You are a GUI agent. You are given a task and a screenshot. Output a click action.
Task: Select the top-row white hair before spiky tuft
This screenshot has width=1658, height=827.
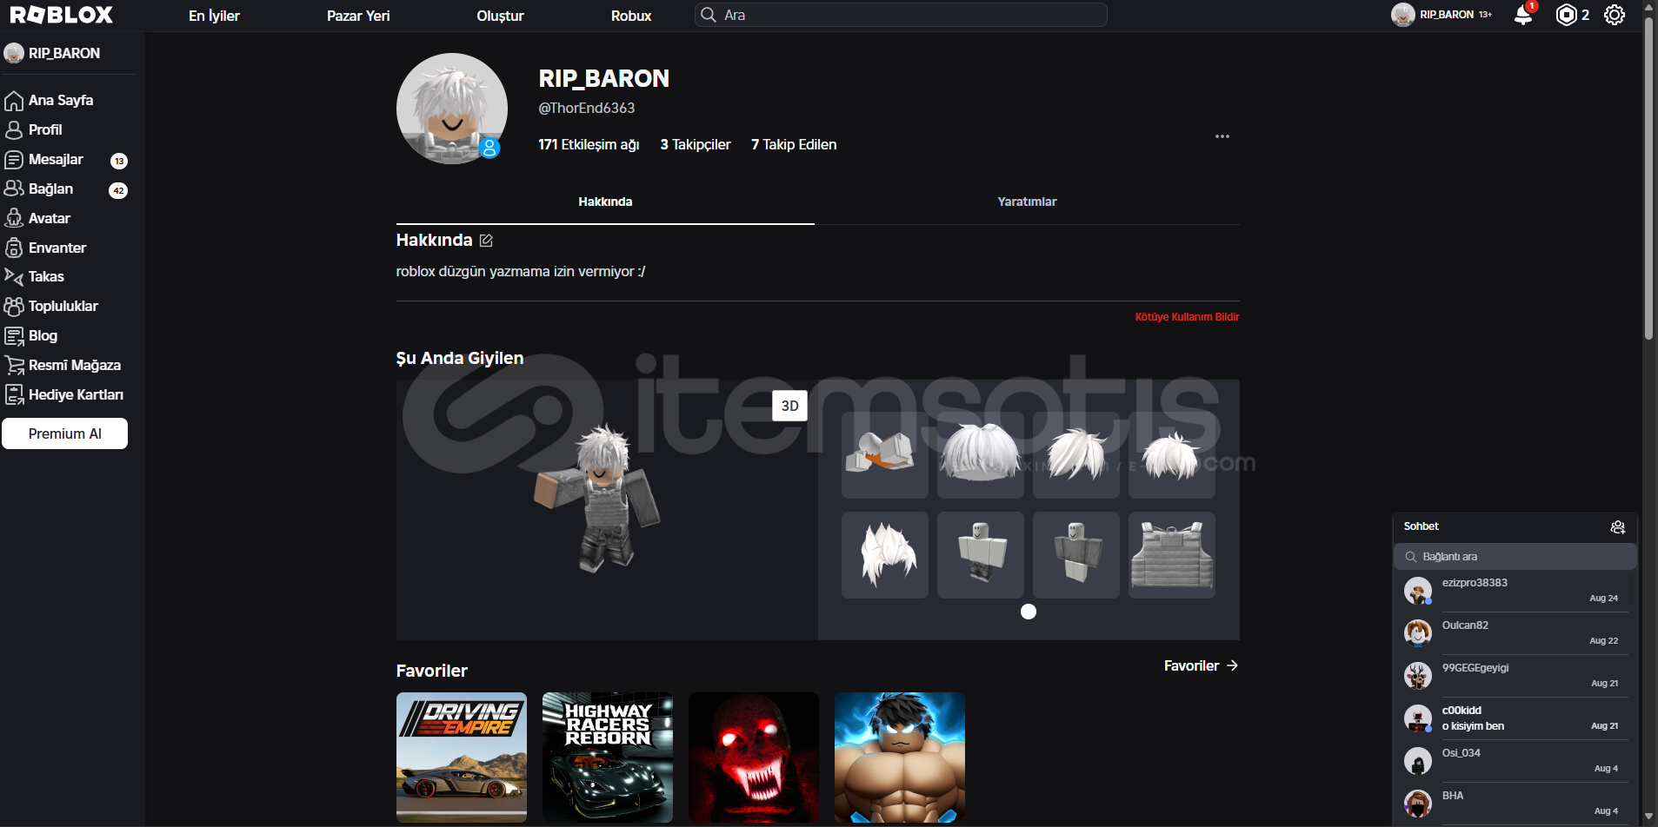1076,455
